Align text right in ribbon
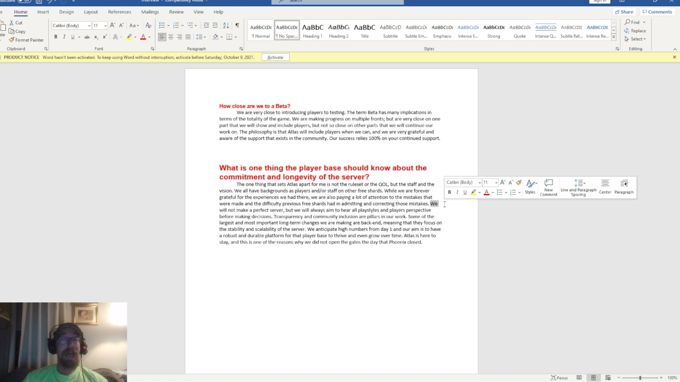 pos(179,37)
